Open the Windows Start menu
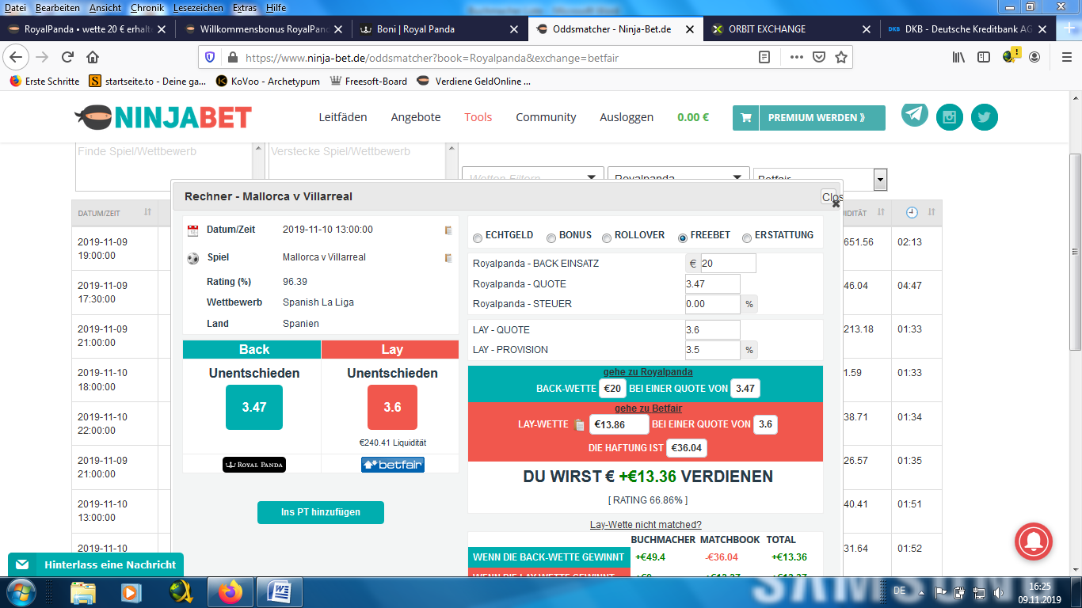1082x608 pixels. (21, 592)
